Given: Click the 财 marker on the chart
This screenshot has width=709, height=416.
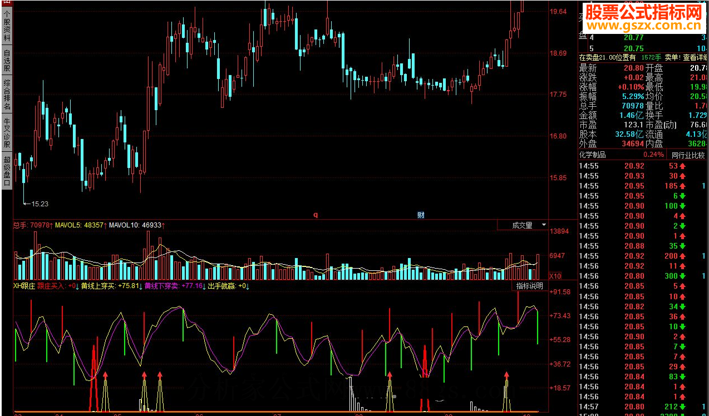Looking at the screenshot, I should coord(421,215).
